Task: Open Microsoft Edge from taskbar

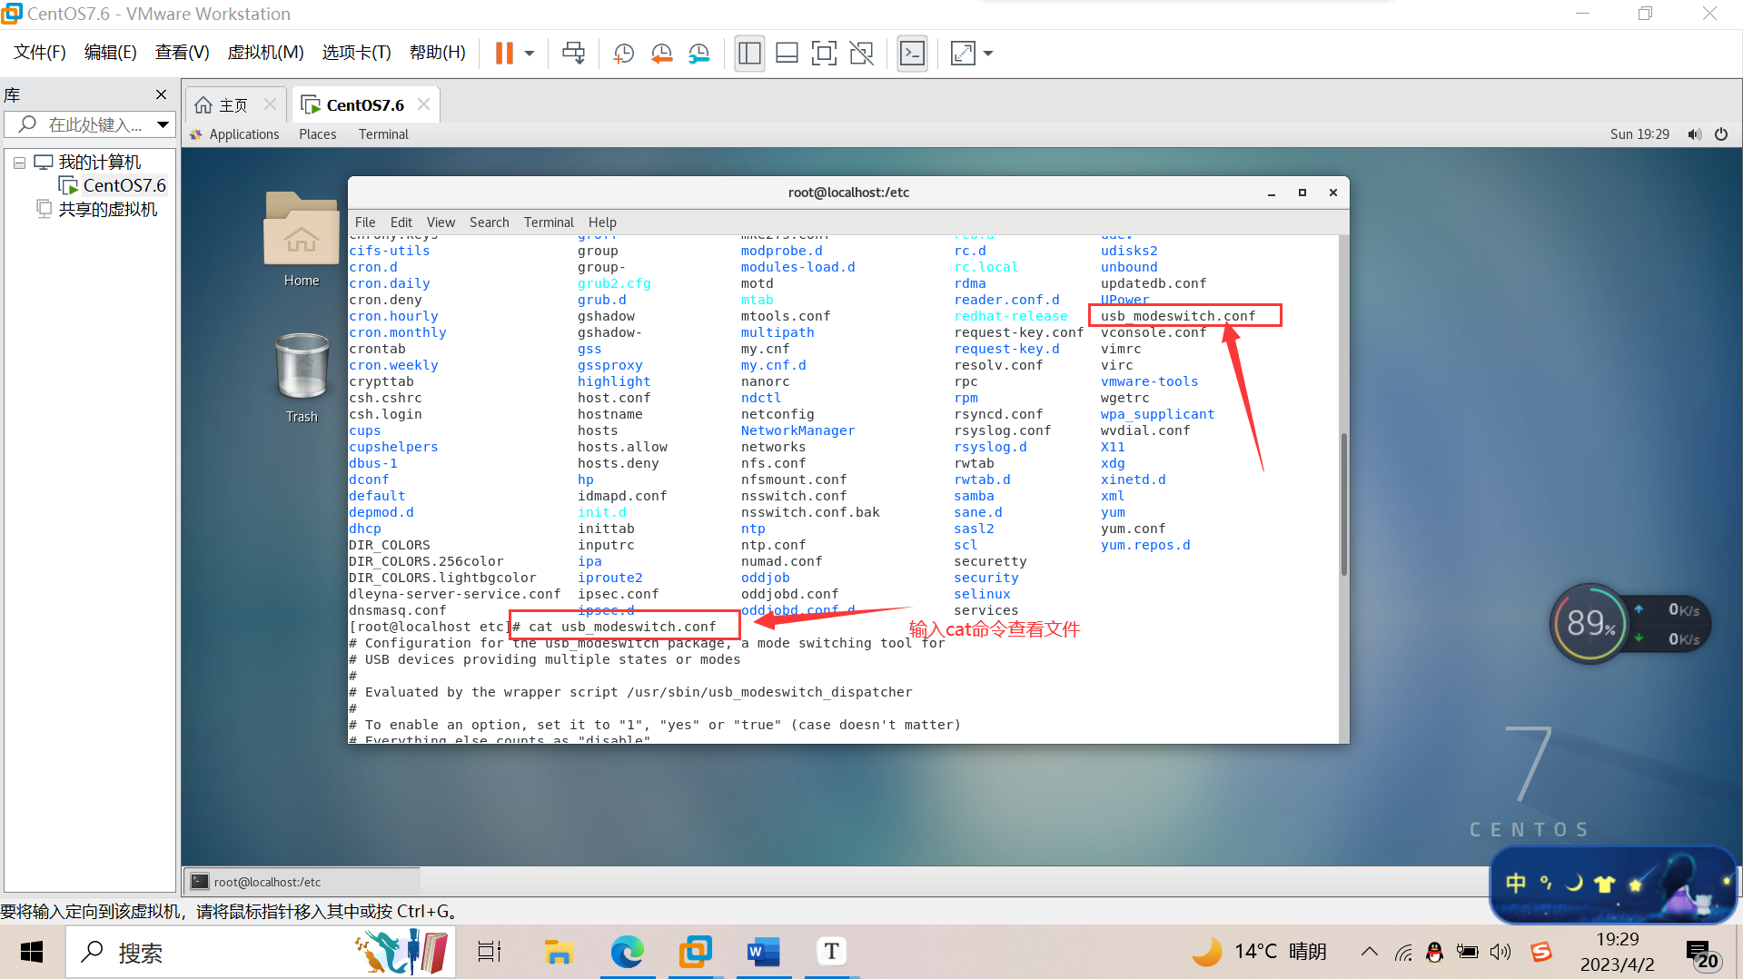Action: point(627,952)
